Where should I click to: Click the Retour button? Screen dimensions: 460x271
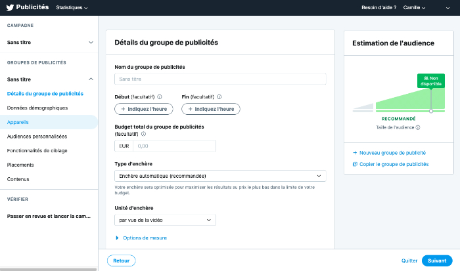121,261
